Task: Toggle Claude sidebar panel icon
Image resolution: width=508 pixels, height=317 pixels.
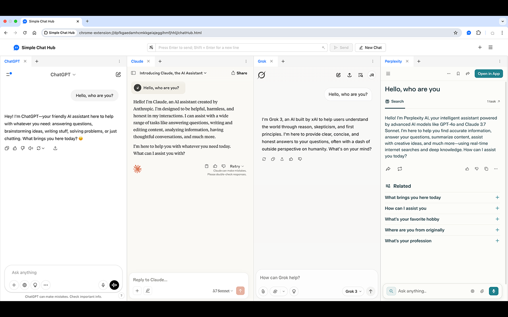Action: point(133,73)
